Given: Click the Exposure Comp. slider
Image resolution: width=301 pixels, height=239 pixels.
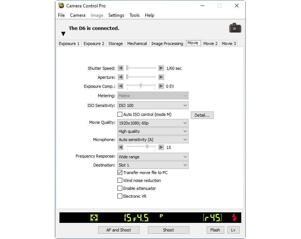Looking at the screenshot, I should 141,86.
